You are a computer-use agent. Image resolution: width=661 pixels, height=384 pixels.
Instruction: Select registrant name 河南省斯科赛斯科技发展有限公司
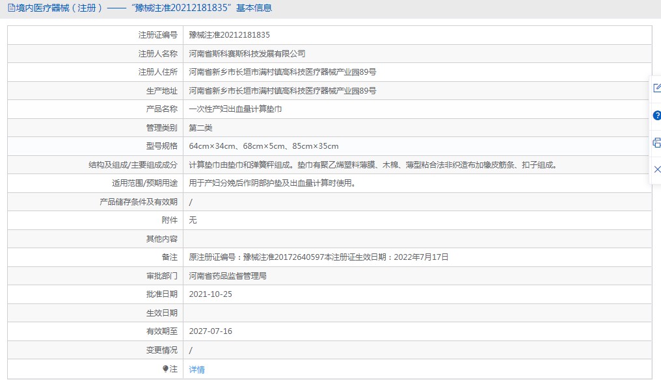click(247, 53)
